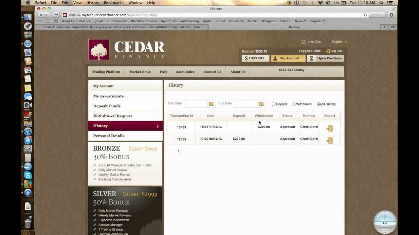Click the DEPOSIT button

[x=255, y=58]
